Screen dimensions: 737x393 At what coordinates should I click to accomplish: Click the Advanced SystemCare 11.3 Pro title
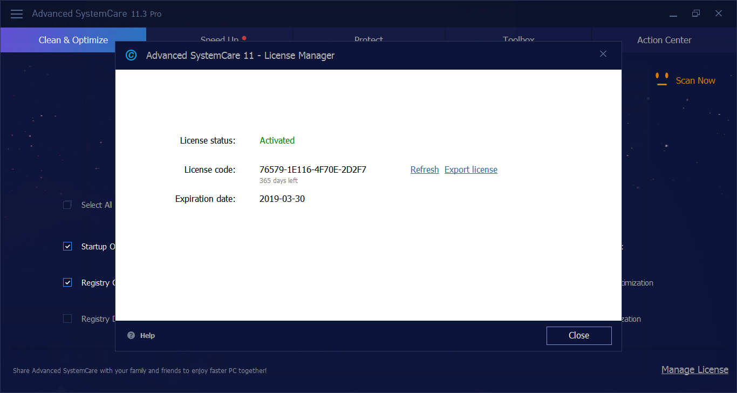coord(97,13)
